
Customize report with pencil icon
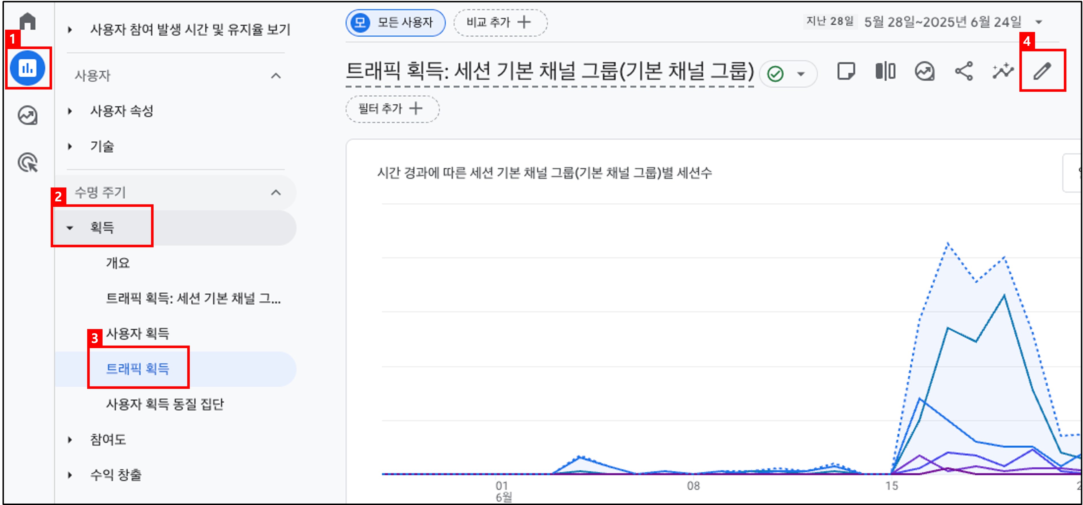click(1042, 71)
